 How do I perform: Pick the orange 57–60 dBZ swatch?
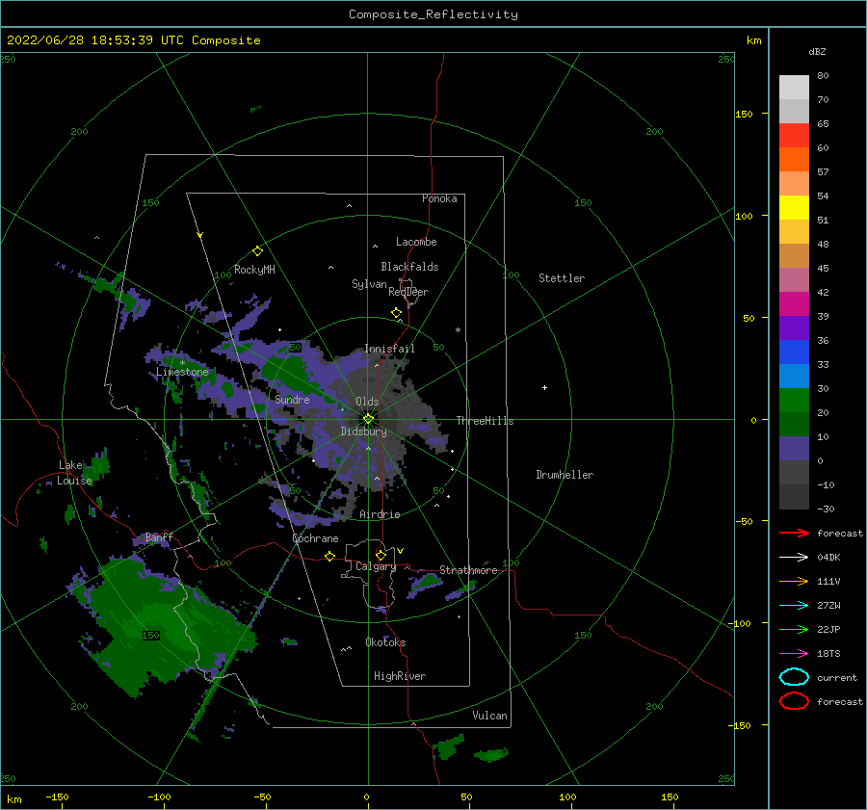click(794, 159)
